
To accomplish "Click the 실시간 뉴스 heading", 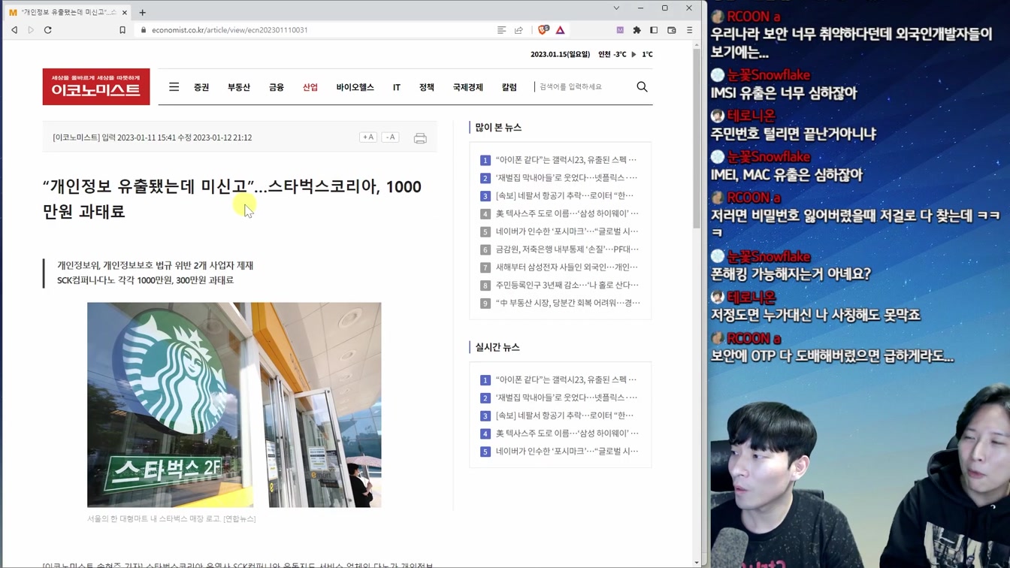I will coord(497,347).
